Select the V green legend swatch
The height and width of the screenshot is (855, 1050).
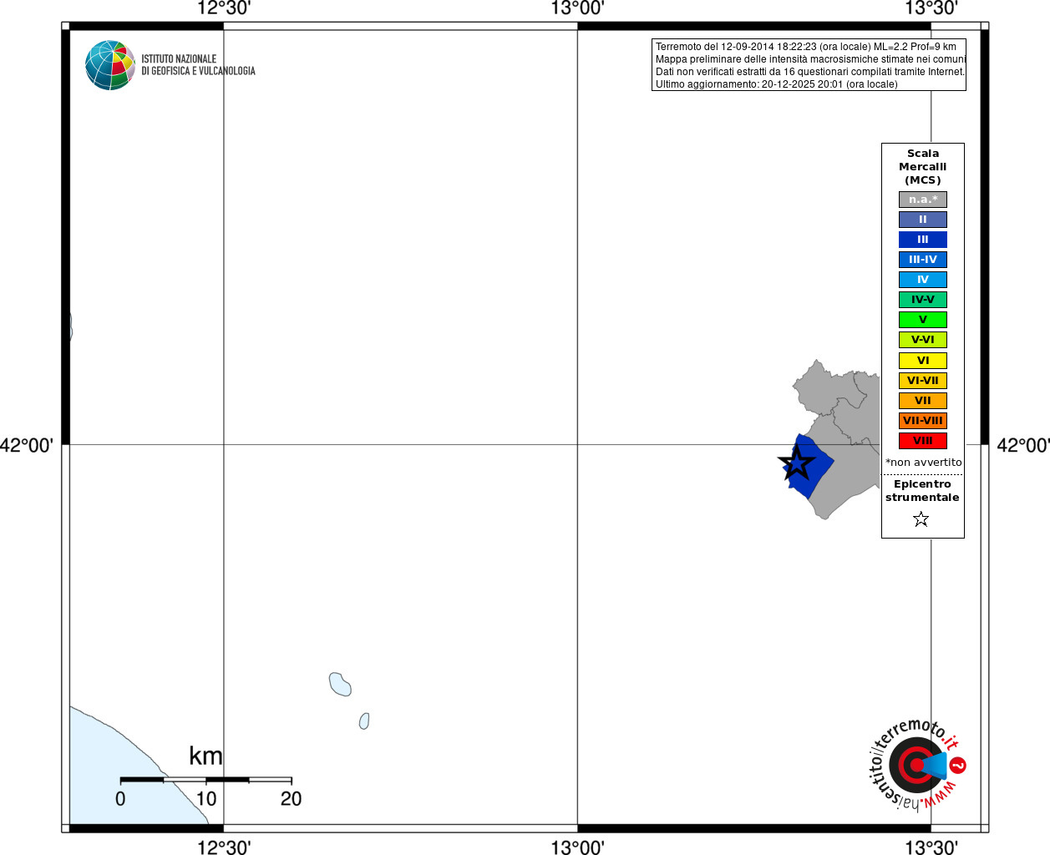tap(923, 320)
